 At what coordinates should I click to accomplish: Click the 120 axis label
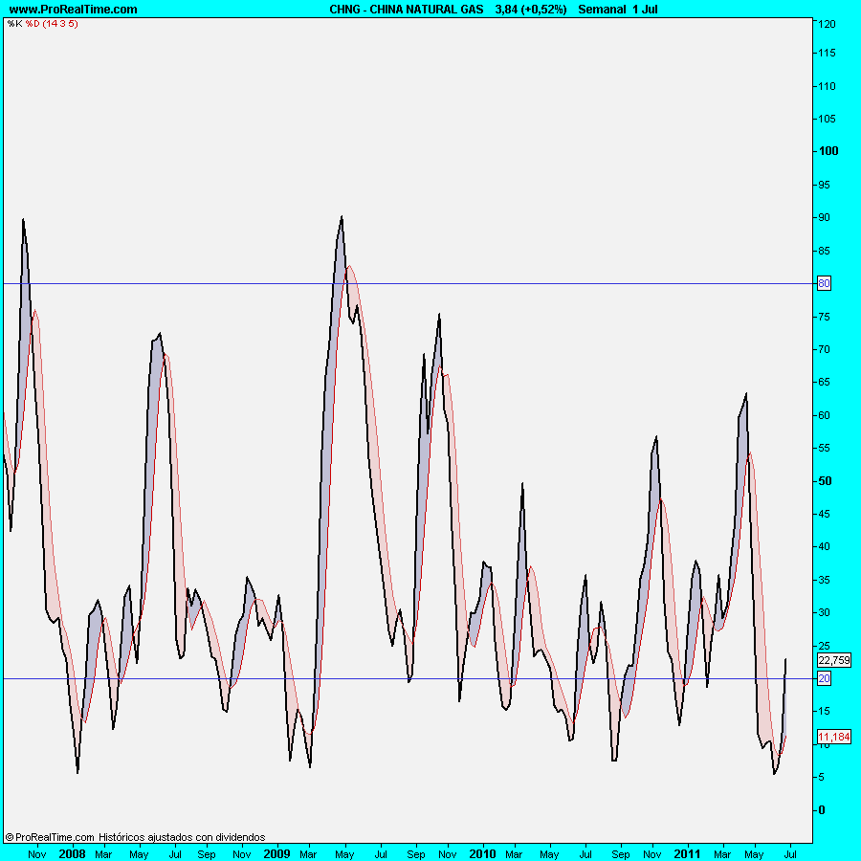[827, 24]
